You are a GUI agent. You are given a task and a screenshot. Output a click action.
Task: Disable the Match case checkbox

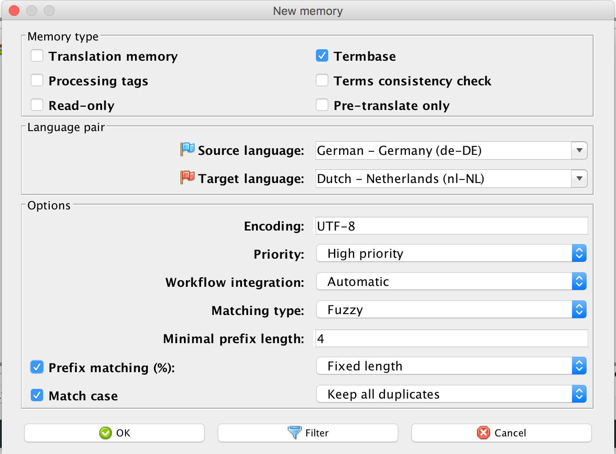point(37,395)
